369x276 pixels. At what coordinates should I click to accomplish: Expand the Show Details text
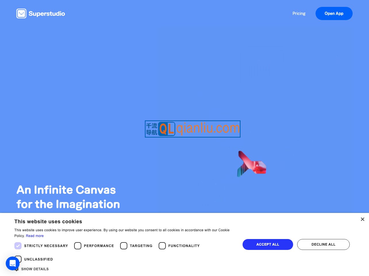[35, 269]
